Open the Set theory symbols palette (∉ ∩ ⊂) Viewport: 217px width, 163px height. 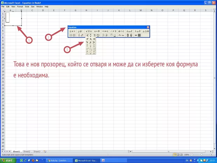click(x=121, y=31)
